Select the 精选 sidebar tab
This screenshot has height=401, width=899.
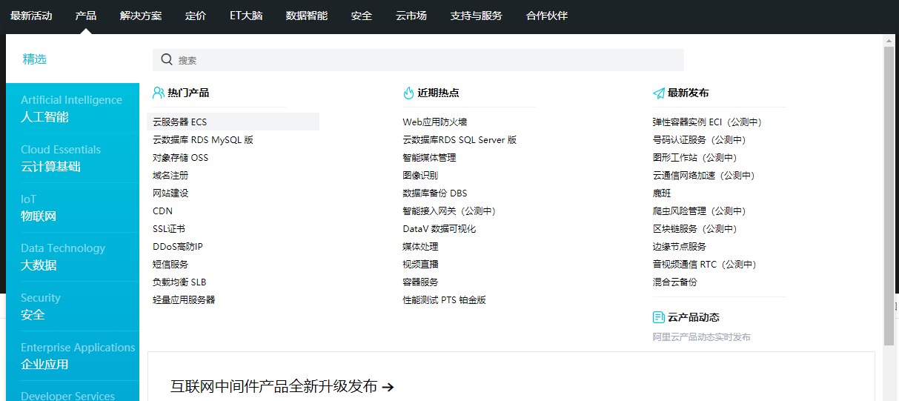(x=73, y=59)
